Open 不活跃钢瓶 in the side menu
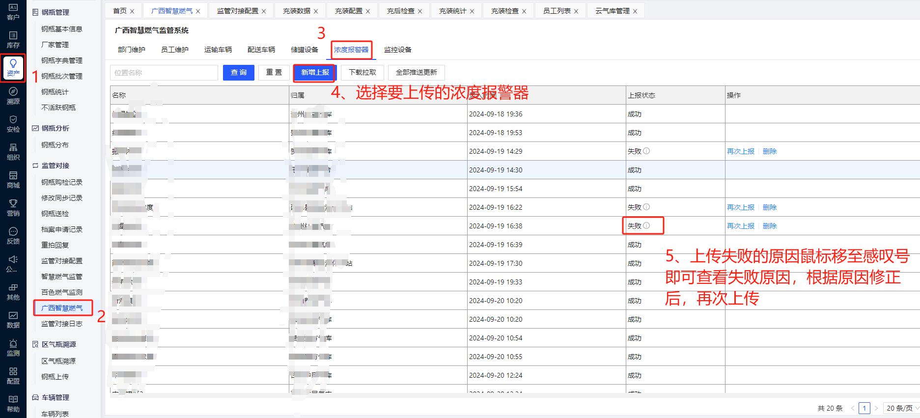Viewport: 920px width, 418px height. tap(58, 108)
